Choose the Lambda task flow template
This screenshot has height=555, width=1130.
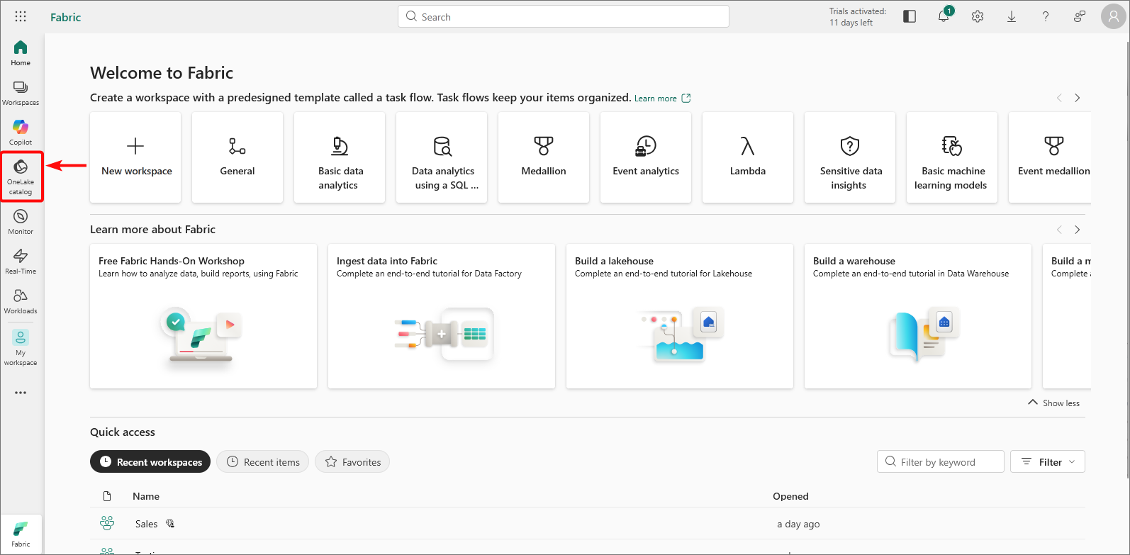[748, 157]
